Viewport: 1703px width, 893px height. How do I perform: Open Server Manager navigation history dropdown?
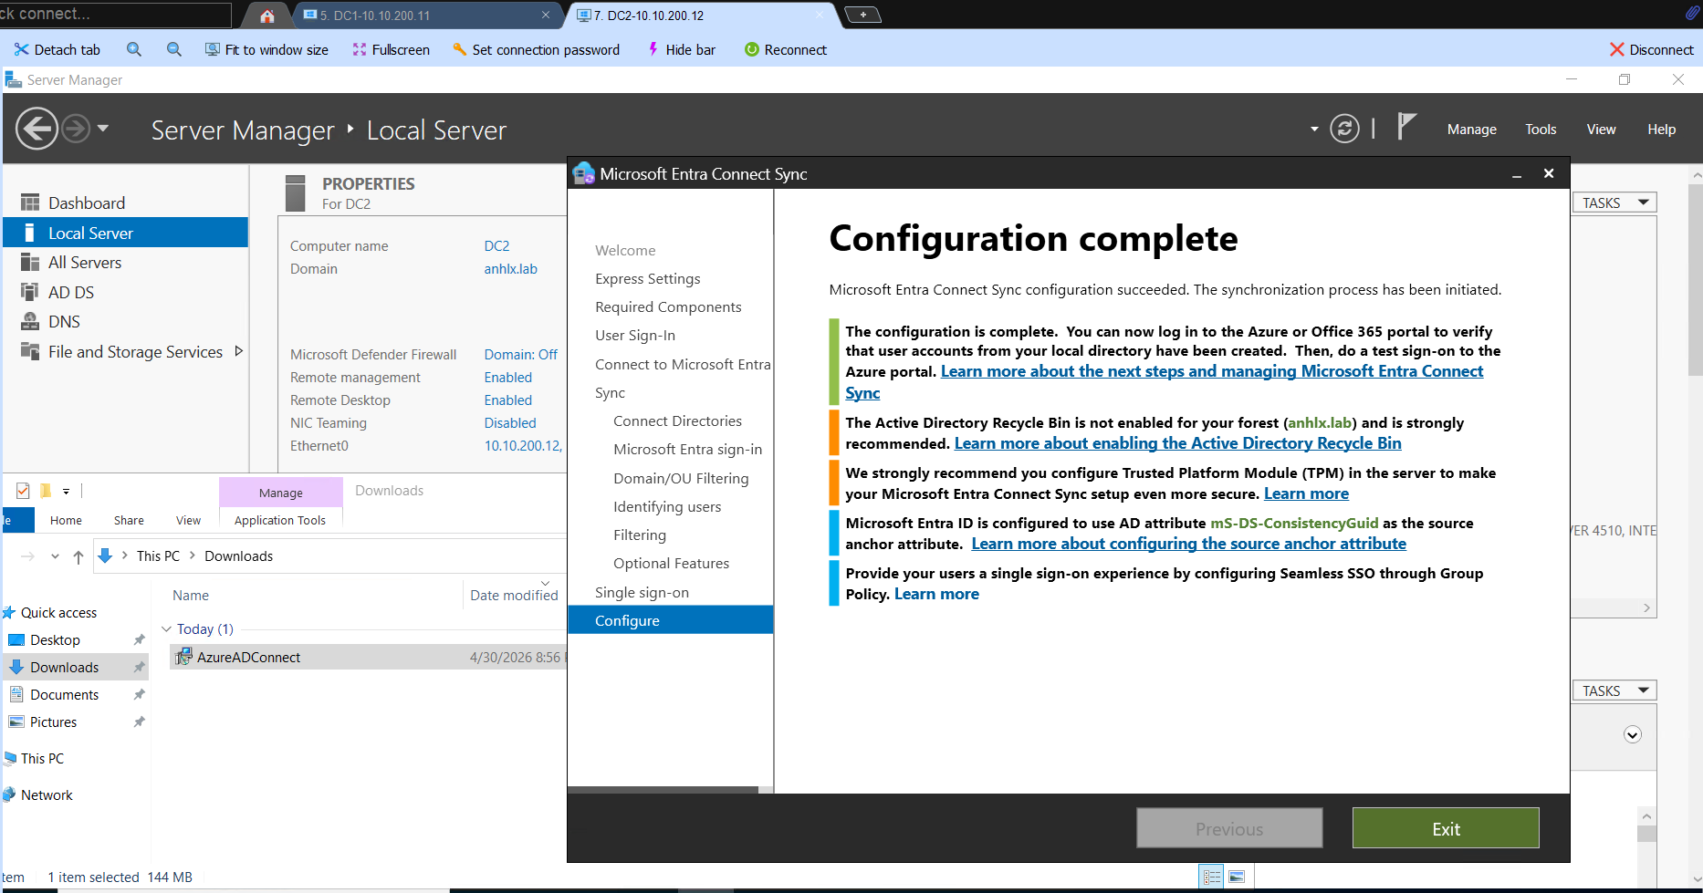(x=103, y=129)
